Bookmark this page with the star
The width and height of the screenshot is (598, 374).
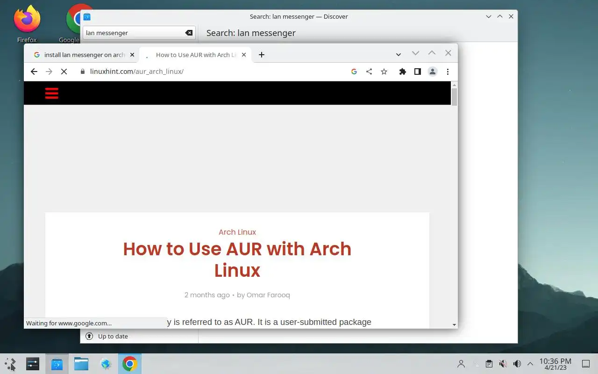coord(384,72)
